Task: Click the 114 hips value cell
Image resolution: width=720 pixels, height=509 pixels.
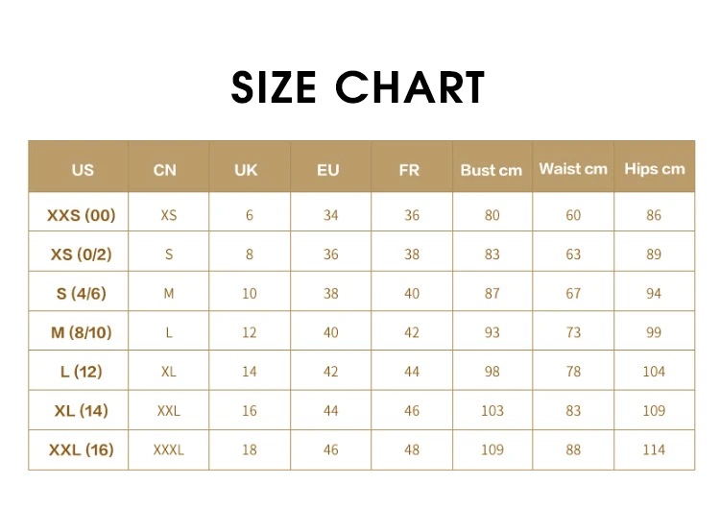Action: [654, 449]
